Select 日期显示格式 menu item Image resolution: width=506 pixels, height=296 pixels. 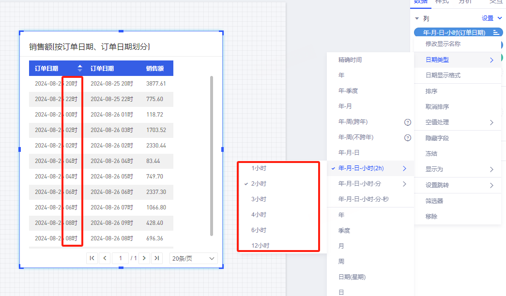tap(443, 75)
